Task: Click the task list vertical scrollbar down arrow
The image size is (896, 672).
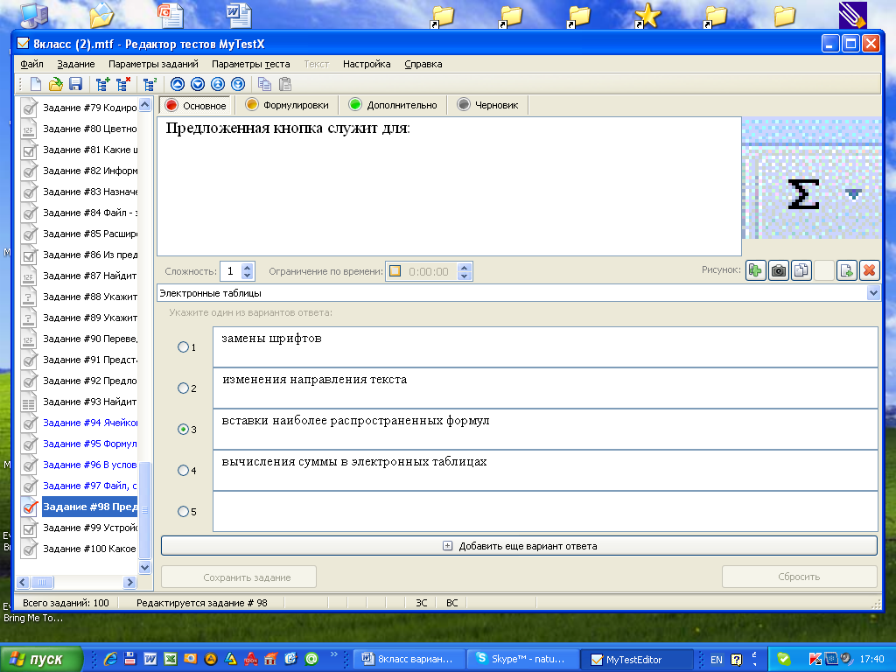Action: pyautogui.click(x=144, y=567)
